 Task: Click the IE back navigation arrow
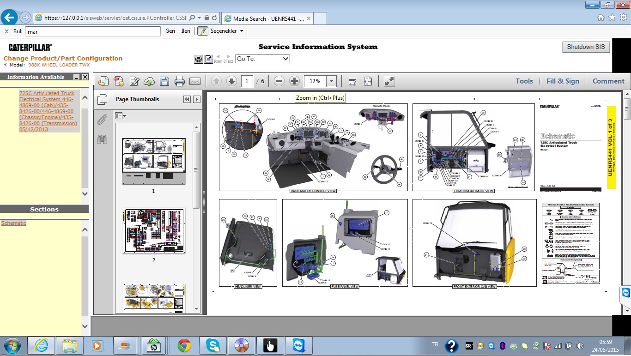[x=9, y=18]
